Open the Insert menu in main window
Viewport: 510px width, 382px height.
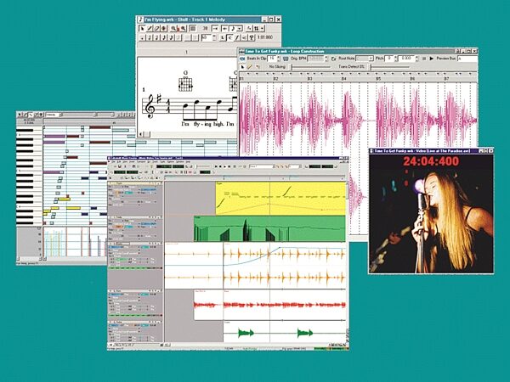[x=132, y=162]
